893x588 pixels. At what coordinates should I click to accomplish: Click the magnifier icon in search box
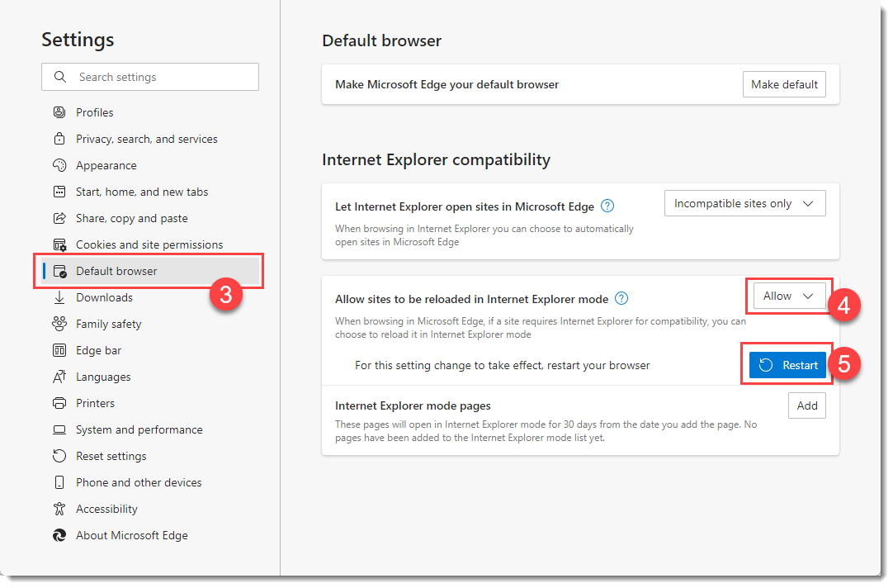click(59, 77)
